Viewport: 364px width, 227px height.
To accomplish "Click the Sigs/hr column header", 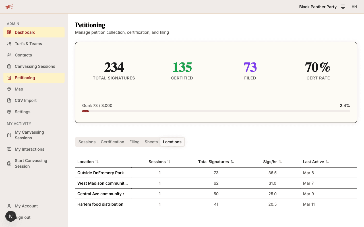I will (272, 162).
